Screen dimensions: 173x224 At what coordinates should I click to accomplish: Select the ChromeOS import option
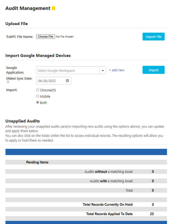click(x=38, y=90)
